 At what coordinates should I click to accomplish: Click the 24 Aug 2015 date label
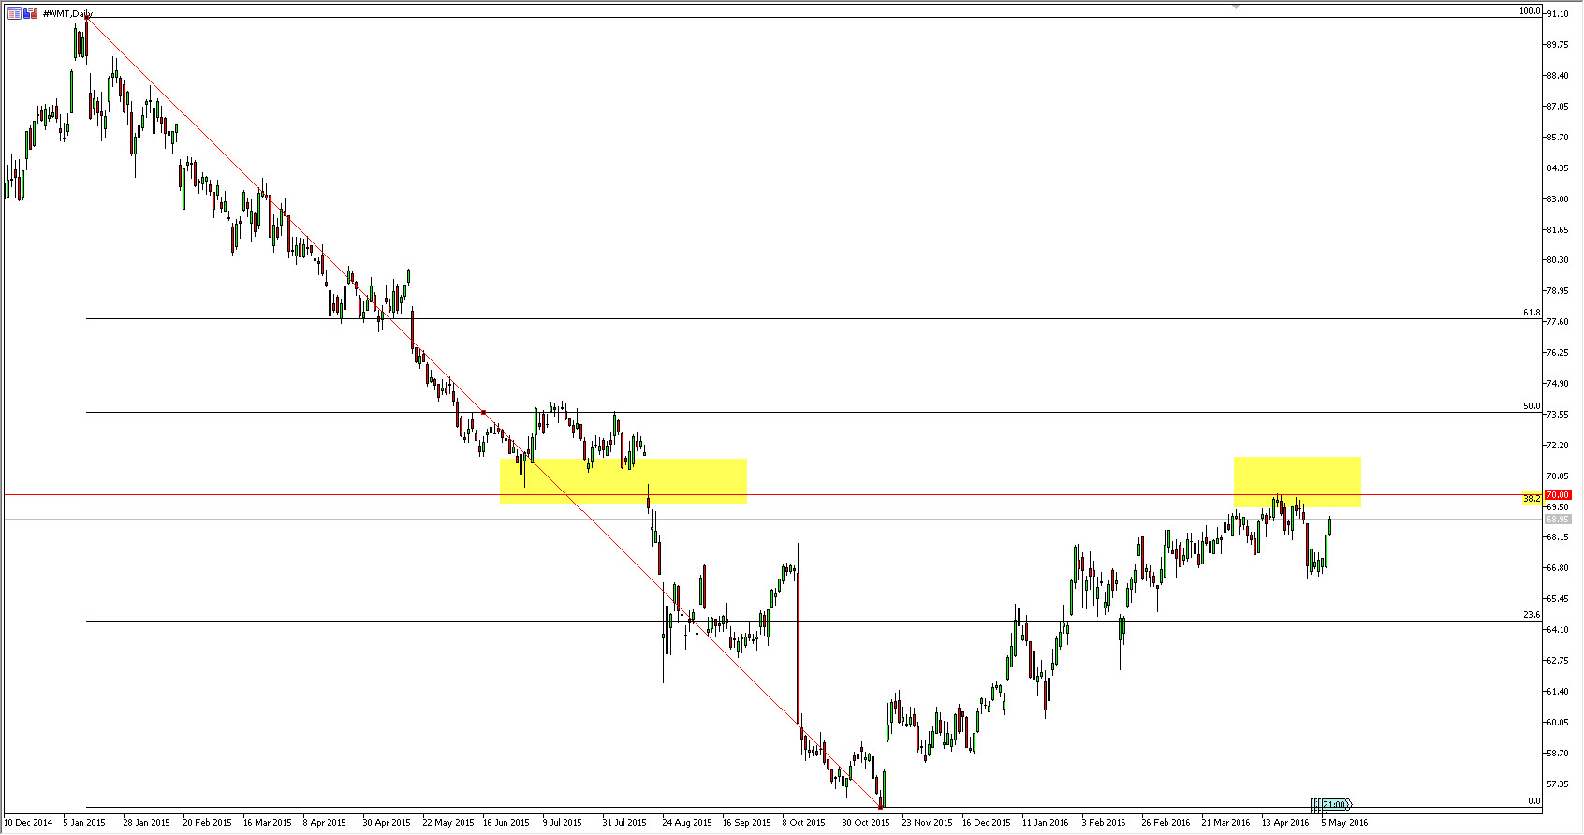tap(686, 823)
